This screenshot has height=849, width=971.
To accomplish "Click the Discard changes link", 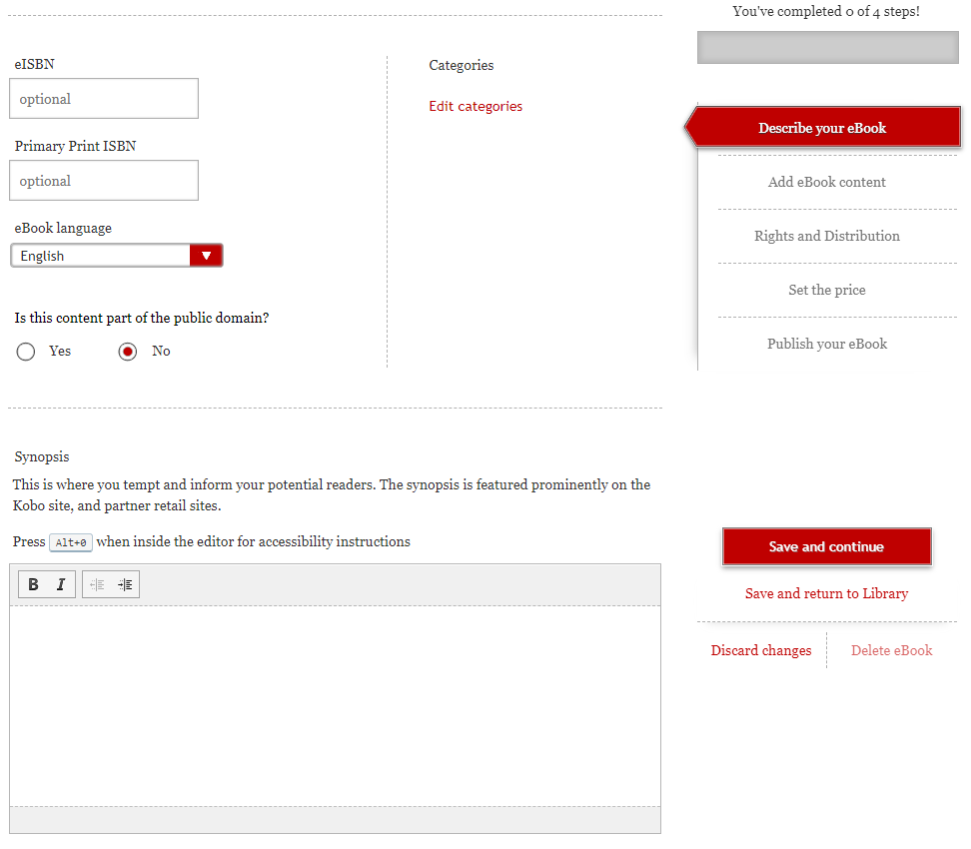I will (x=760, y=650).
